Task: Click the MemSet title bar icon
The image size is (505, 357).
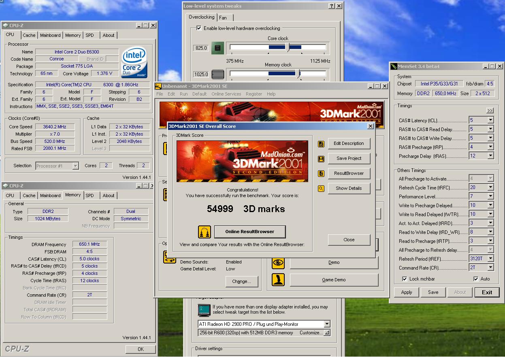Action: pos(394,66)
